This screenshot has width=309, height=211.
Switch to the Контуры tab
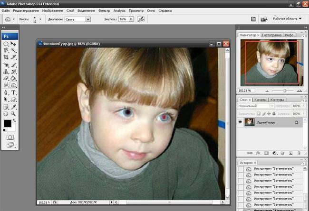click(277, 100)
